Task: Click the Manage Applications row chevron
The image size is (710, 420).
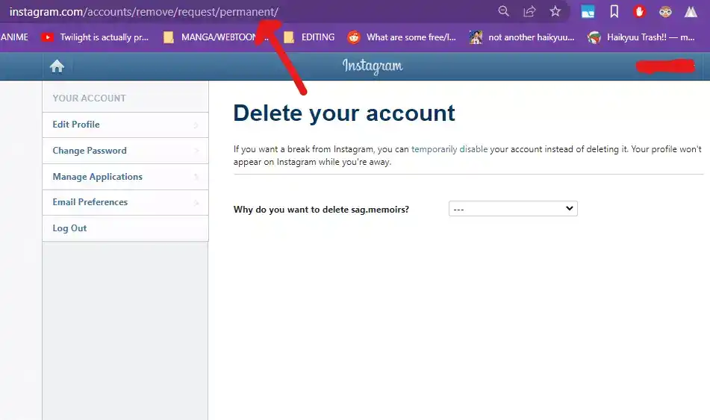Action: pos(196,177)
